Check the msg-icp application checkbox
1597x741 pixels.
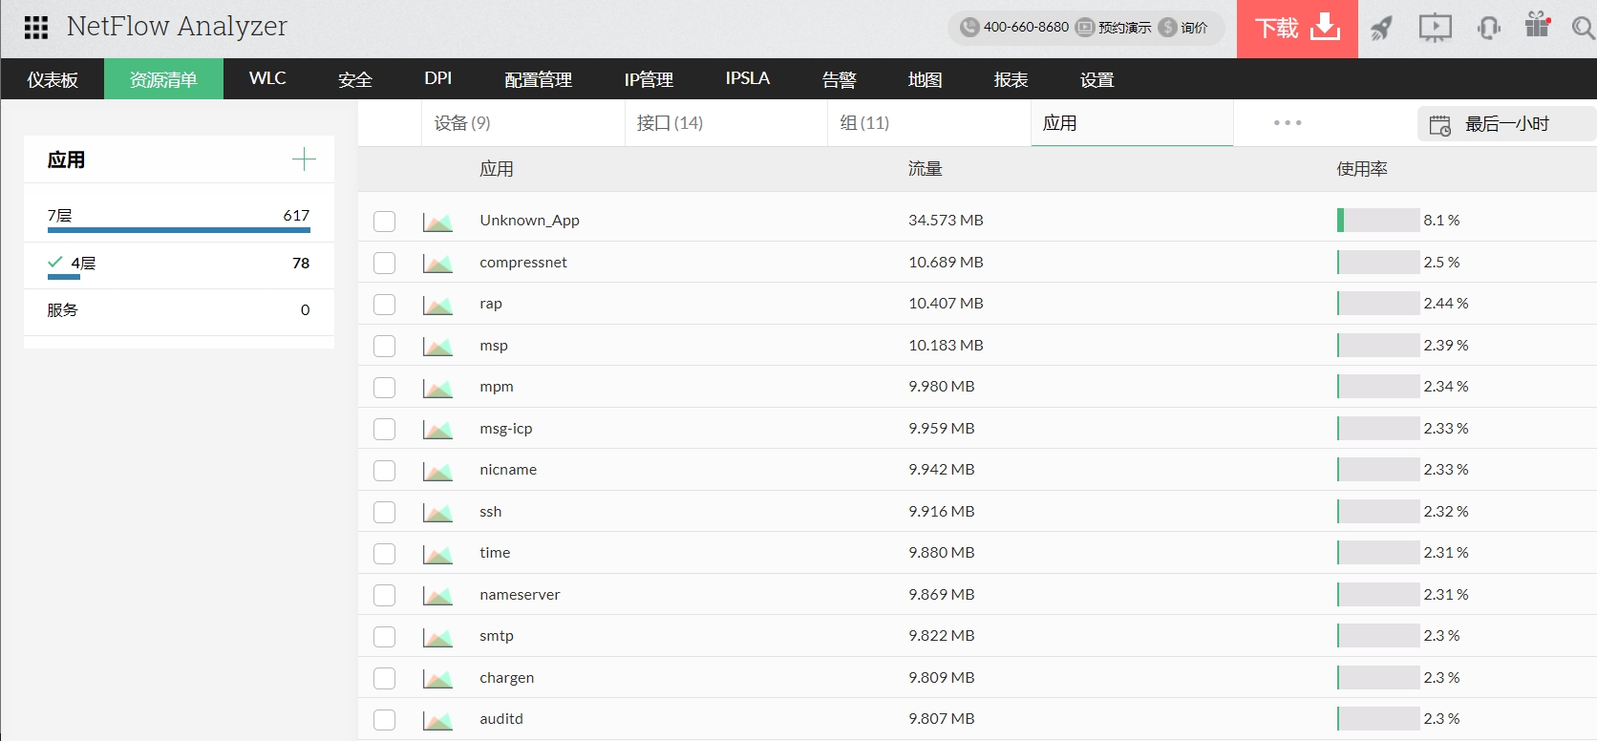(x=384, y=429)
